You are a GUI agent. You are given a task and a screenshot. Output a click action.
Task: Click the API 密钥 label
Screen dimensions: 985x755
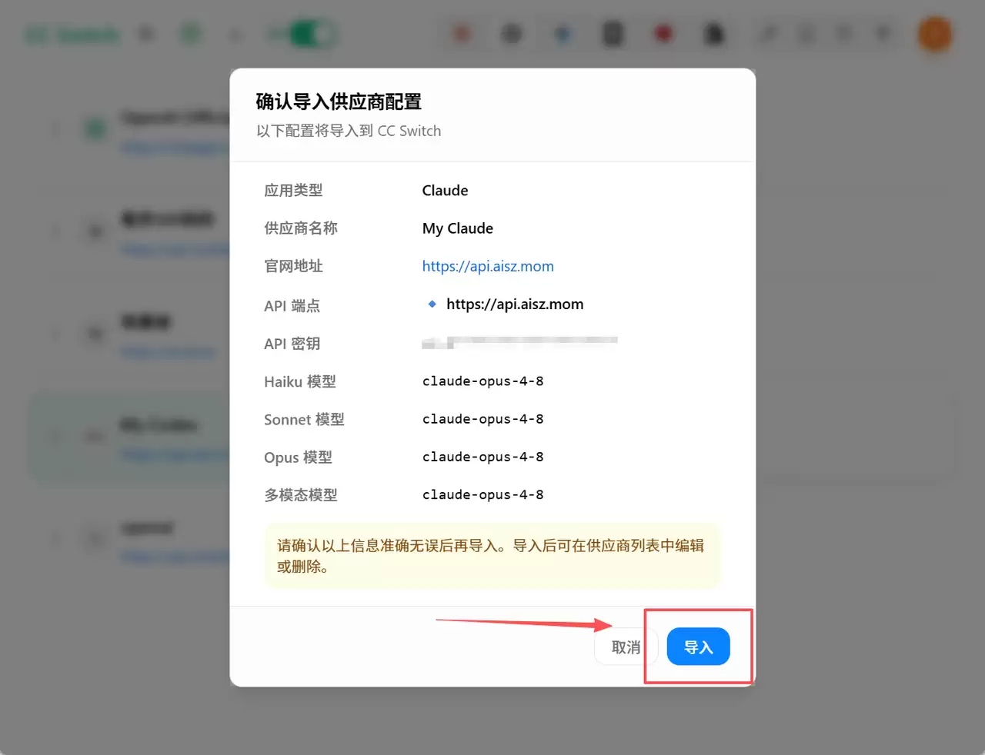click(292, 344)
